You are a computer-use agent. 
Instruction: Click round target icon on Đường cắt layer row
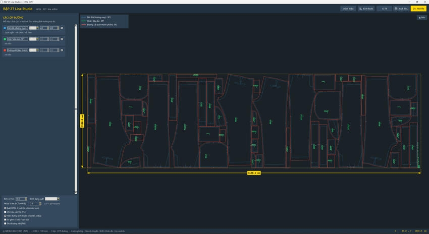(62, 50)
